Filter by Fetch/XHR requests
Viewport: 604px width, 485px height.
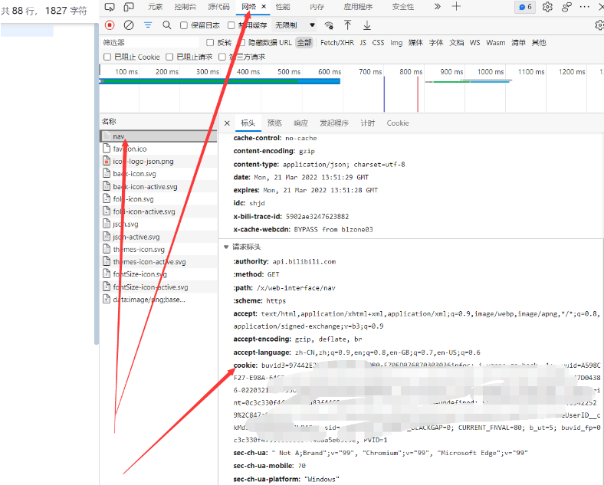pos(337,43)
